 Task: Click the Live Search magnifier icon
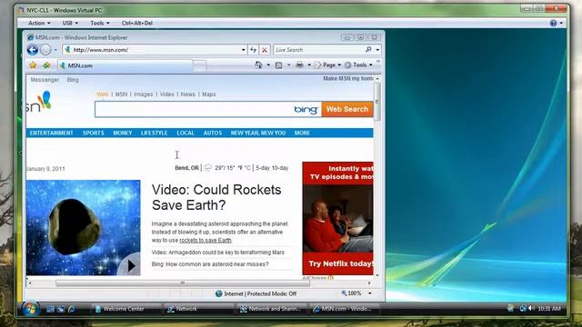coord(368,49)
